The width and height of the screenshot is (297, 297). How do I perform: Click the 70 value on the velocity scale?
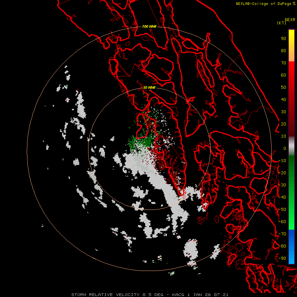point(283,63)
